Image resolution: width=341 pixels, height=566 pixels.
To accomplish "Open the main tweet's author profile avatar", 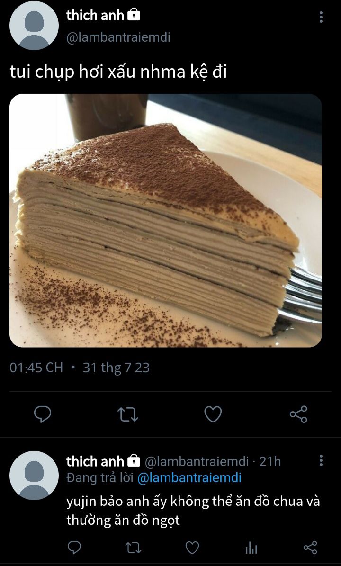I will [x=34, y=25].
